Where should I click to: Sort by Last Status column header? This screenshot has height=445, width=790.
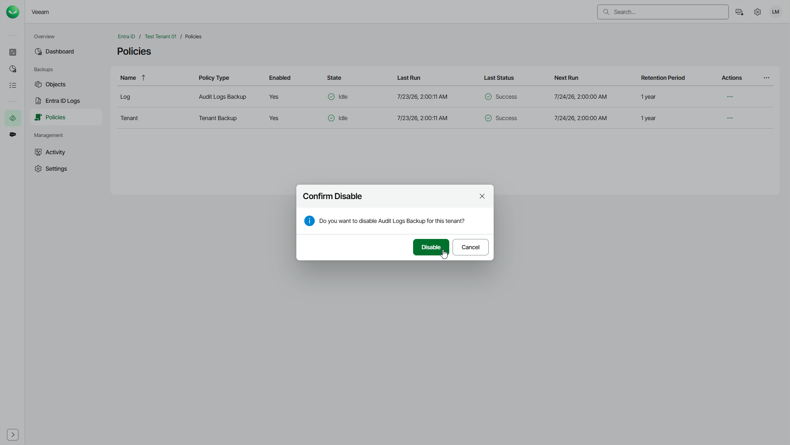point(499,78)
